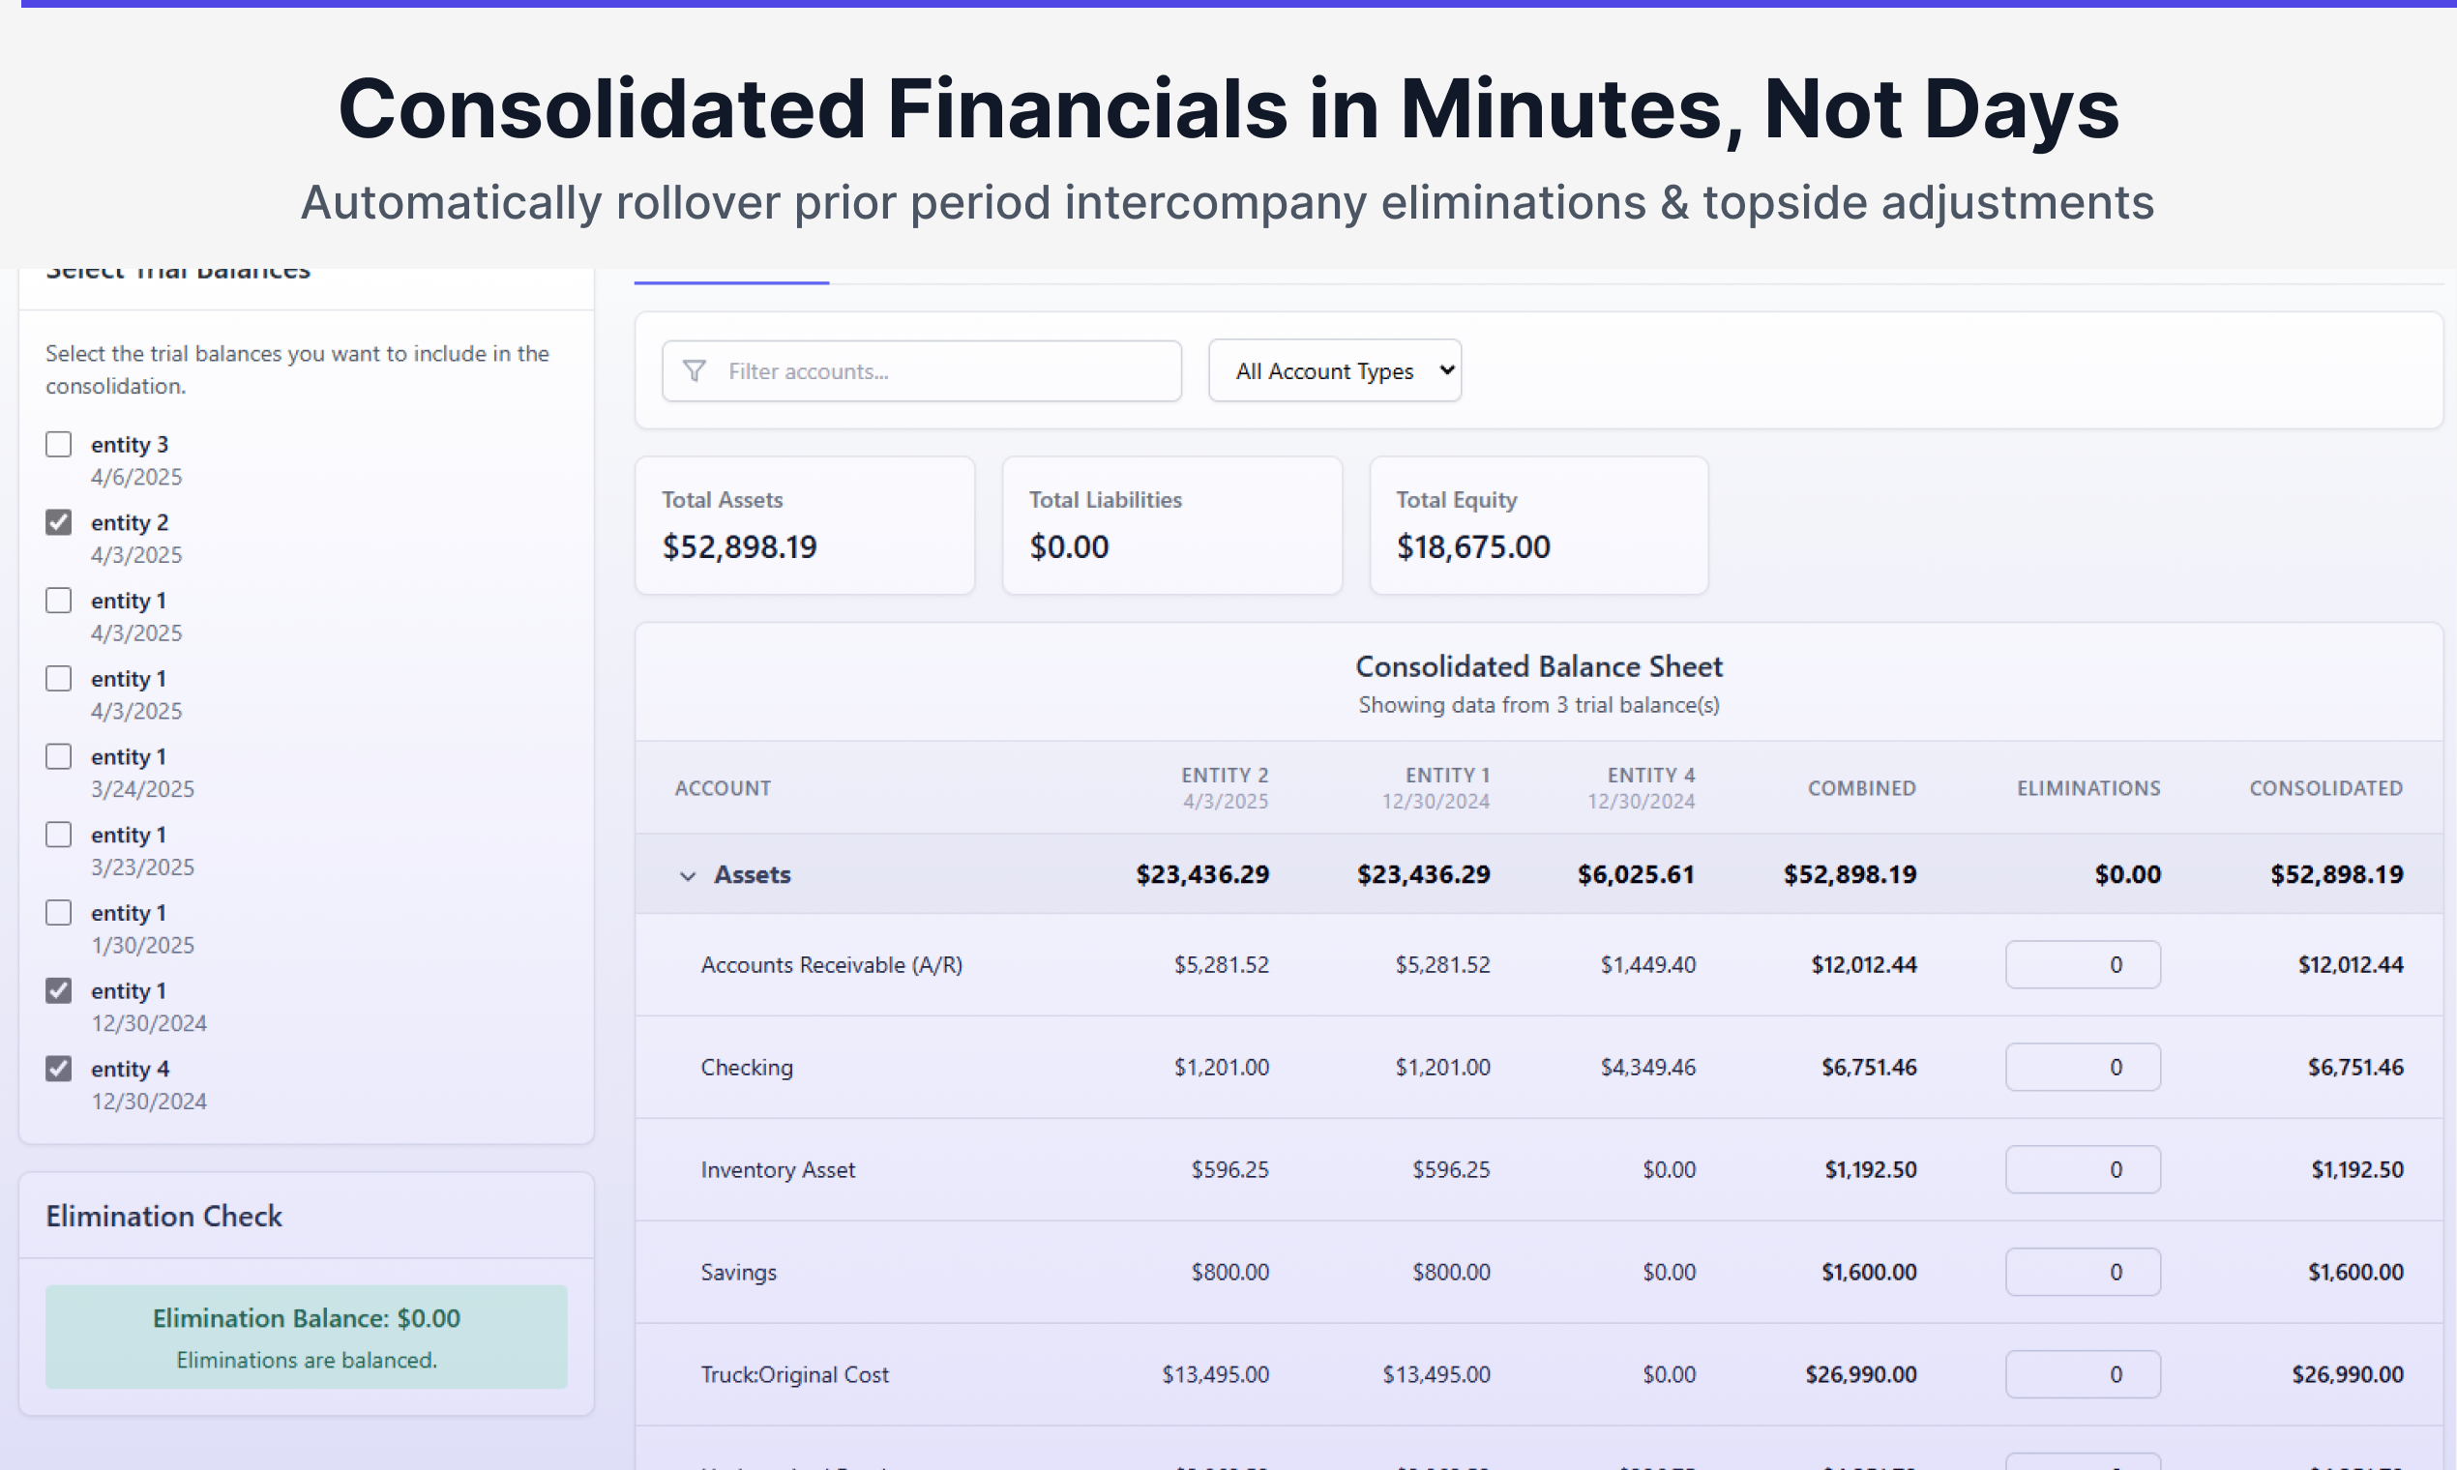Click the Assets group row label
This screenshot has height=1470, width=2457.
pyautogui.click(x=752, y=874)
